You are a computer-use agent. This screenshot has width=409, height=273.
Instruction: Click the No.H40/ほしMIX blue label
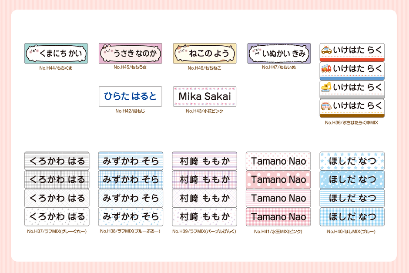(351, 232)
